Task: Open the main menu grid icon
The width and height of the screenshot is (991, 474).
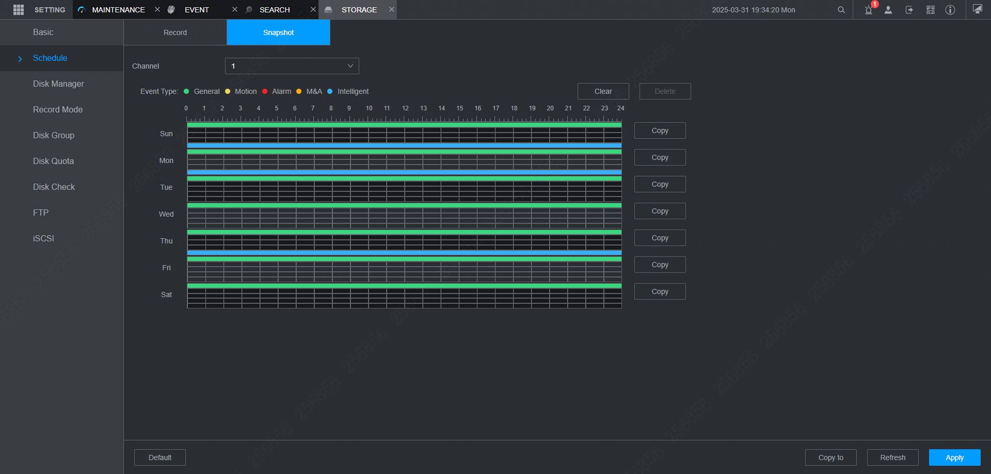Action: click(19, 10)
